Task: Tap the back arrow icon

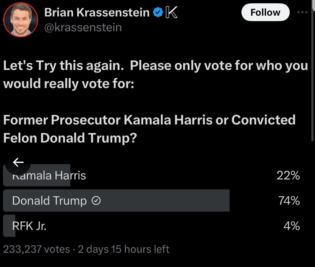Action: [18, 162]
